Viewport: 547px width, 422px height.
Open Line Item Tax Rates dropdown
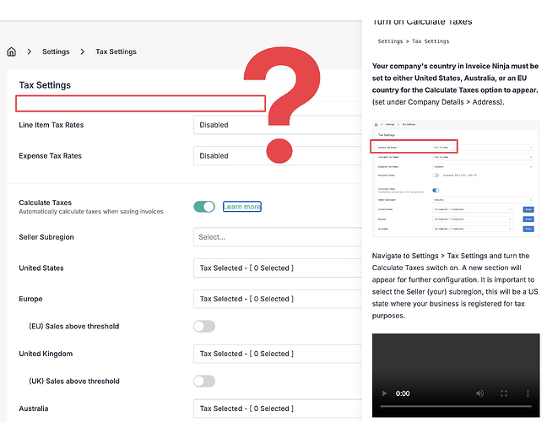click(x=278, y=125)
